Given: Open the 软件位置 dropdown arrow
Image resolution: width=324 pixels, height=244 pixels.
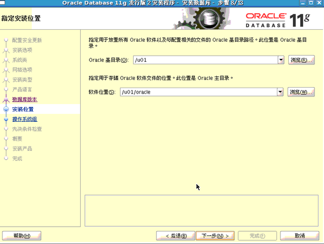Looking at the screenshot, I should (280, 92).
